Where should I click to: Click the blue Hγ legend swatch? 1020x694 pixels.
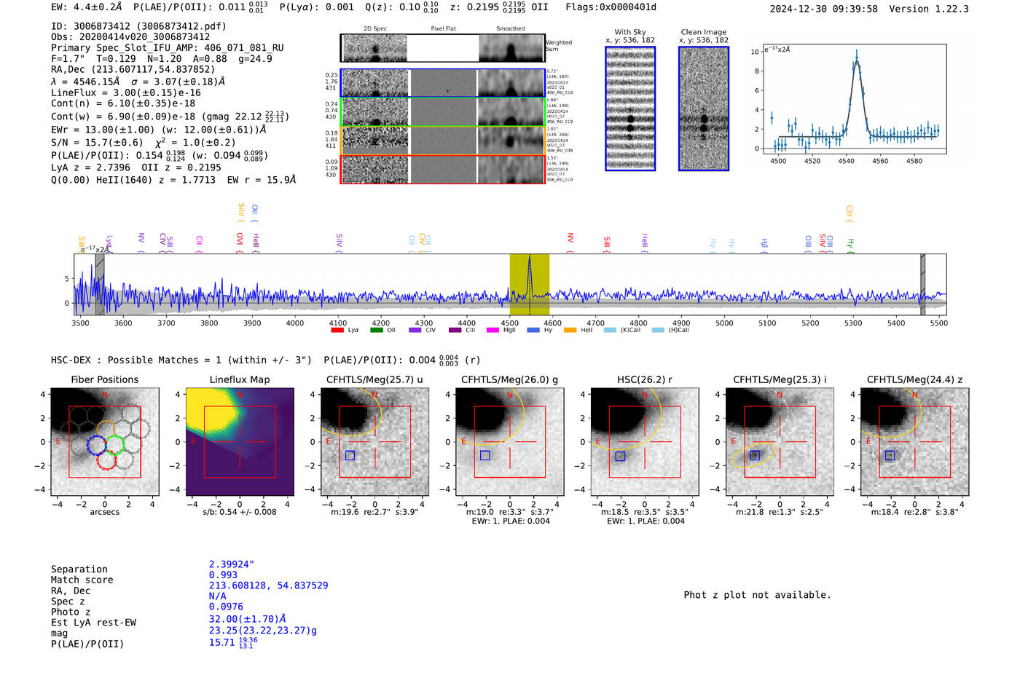coord(533,330)
